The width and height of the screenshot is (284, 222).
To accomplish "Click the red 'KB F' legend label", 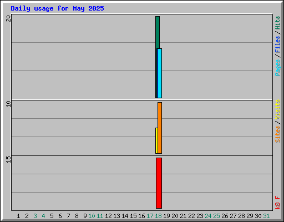I will [278, 203].
